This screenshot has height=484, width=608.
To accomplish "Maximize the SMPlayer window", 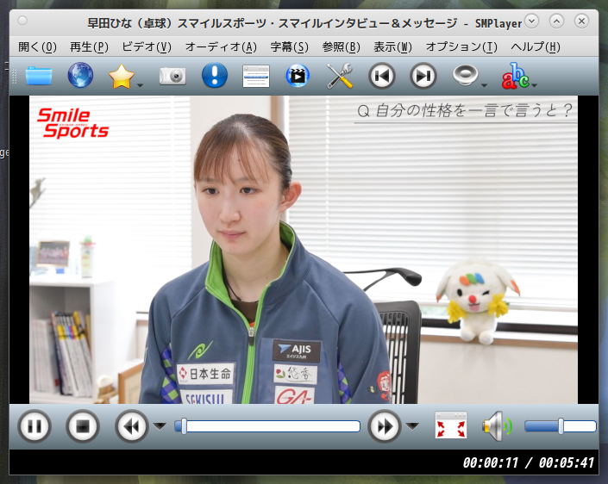I will pyautogui.click(x=556, y=21).
